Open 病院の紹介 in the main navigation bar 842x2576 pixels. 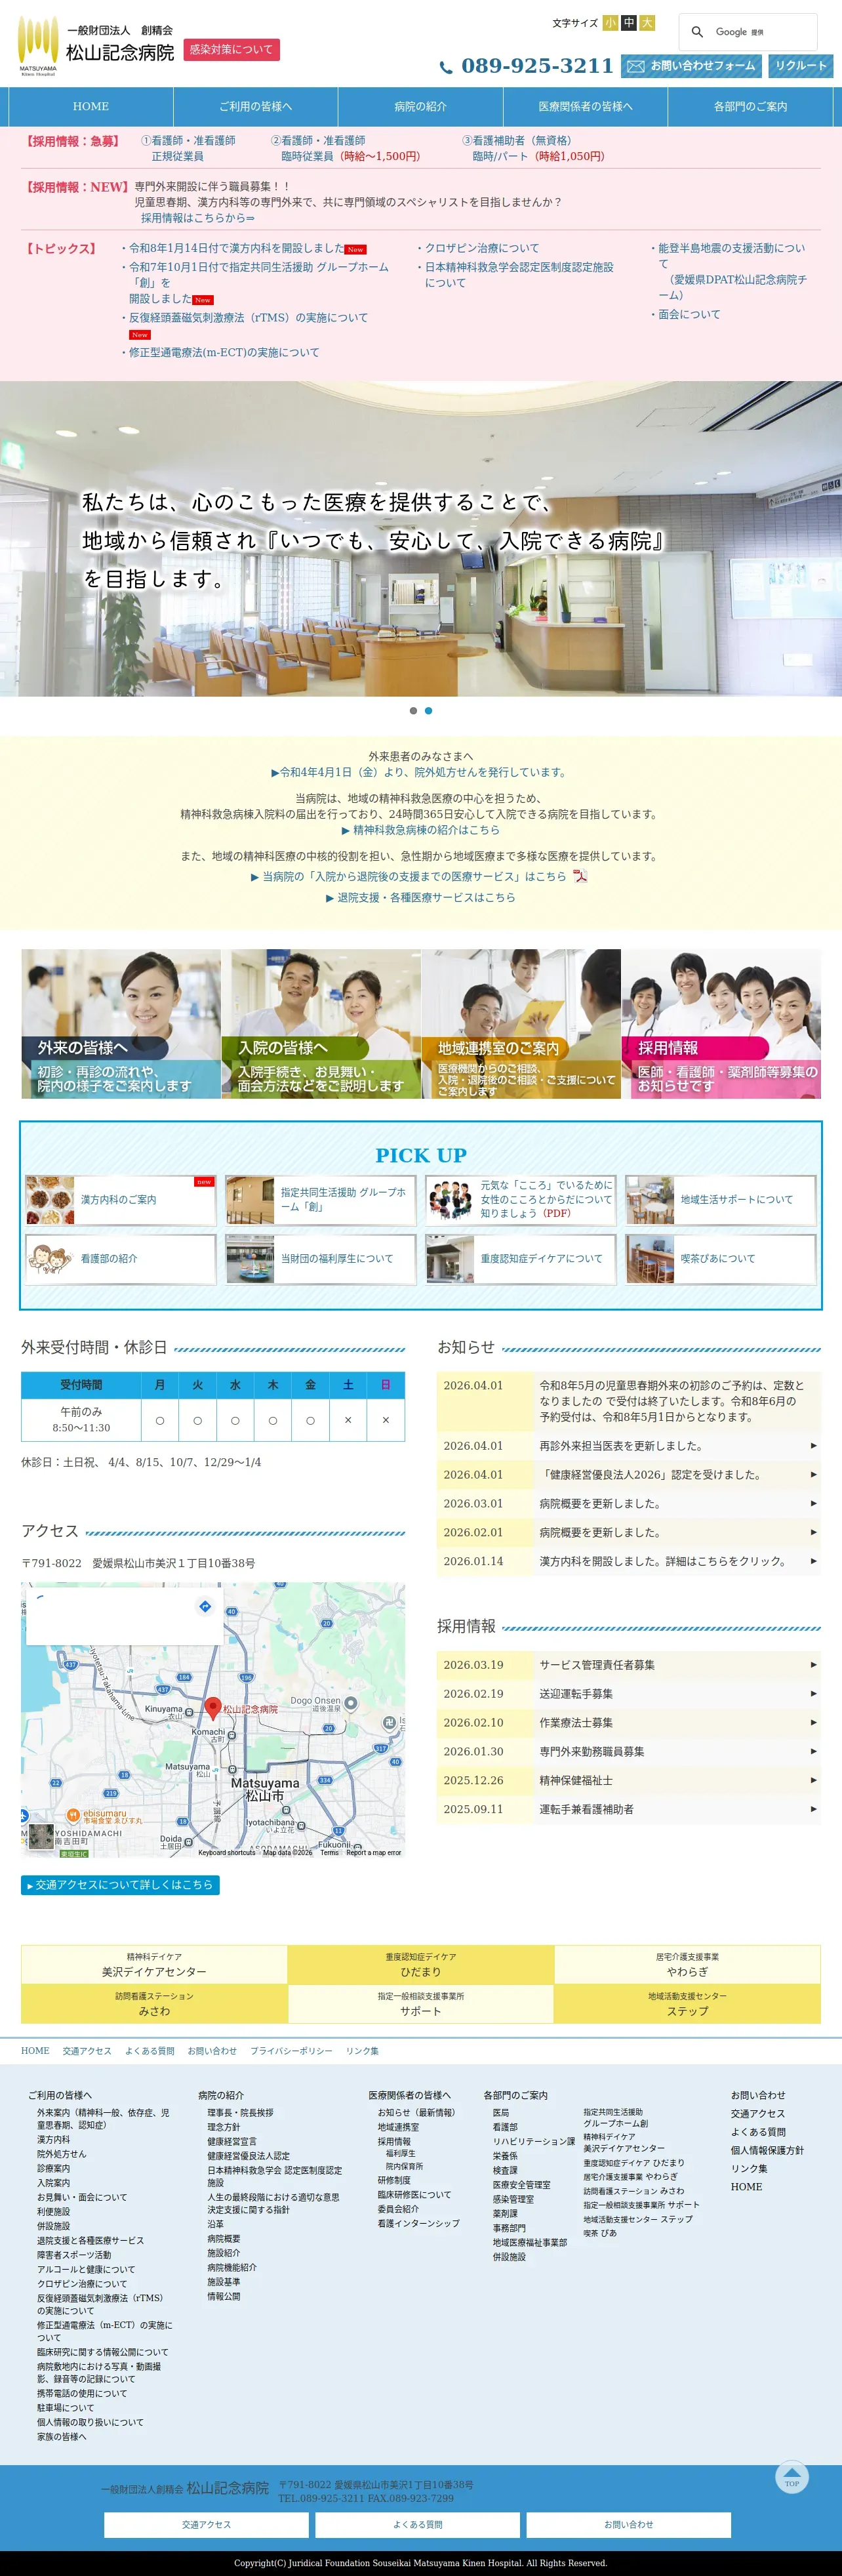420,106
